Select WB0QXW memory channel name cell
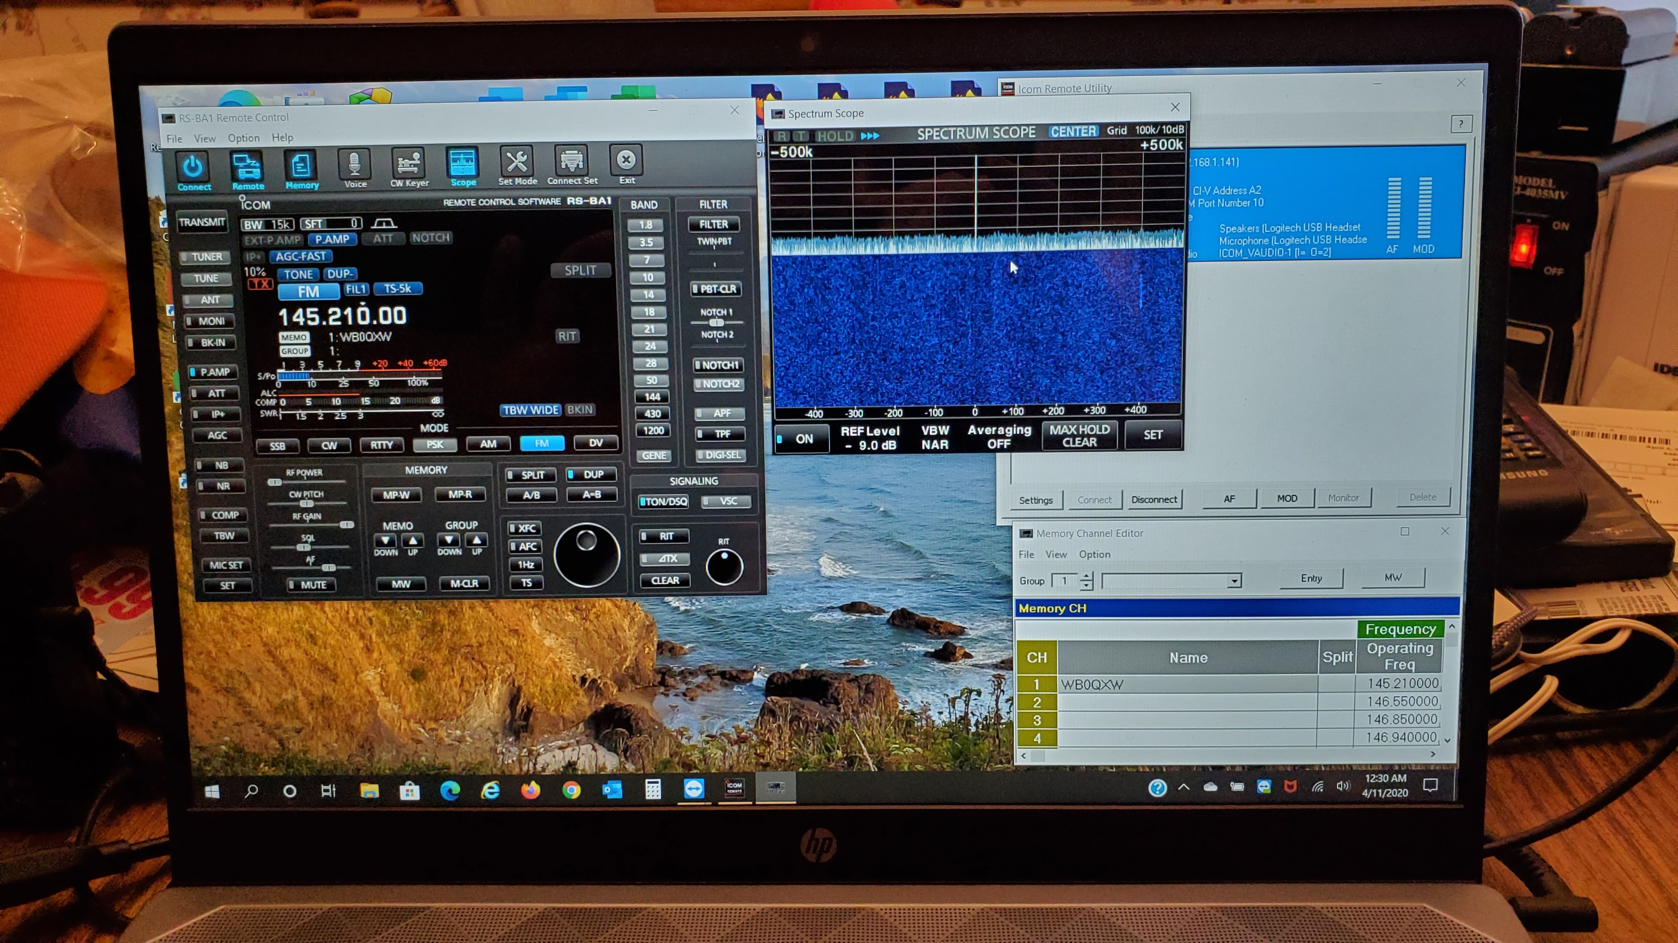Screen dimensions: 1678x943 [x=1187, y=685]
